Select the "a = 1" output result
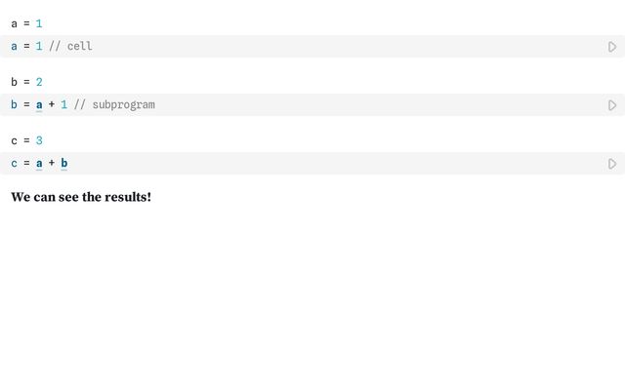 (x=26, y=22)
